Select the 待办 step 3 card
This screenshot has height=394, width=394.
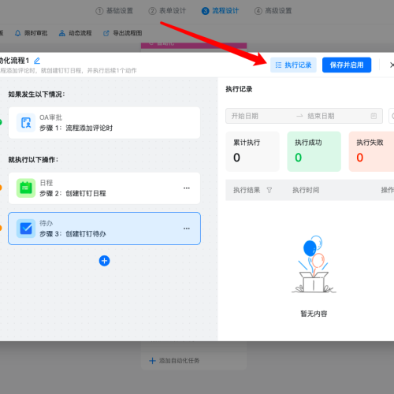[104, 229]
